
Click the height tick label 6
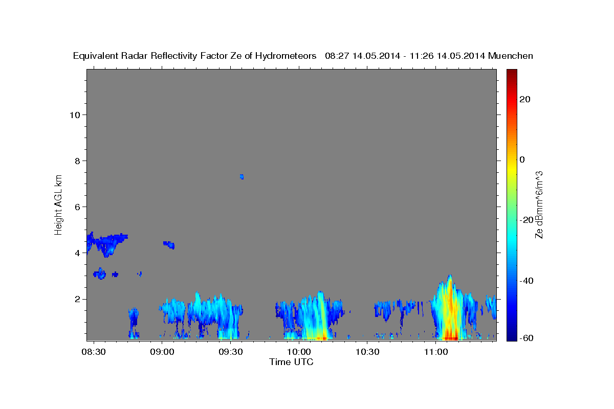(76, 207)
